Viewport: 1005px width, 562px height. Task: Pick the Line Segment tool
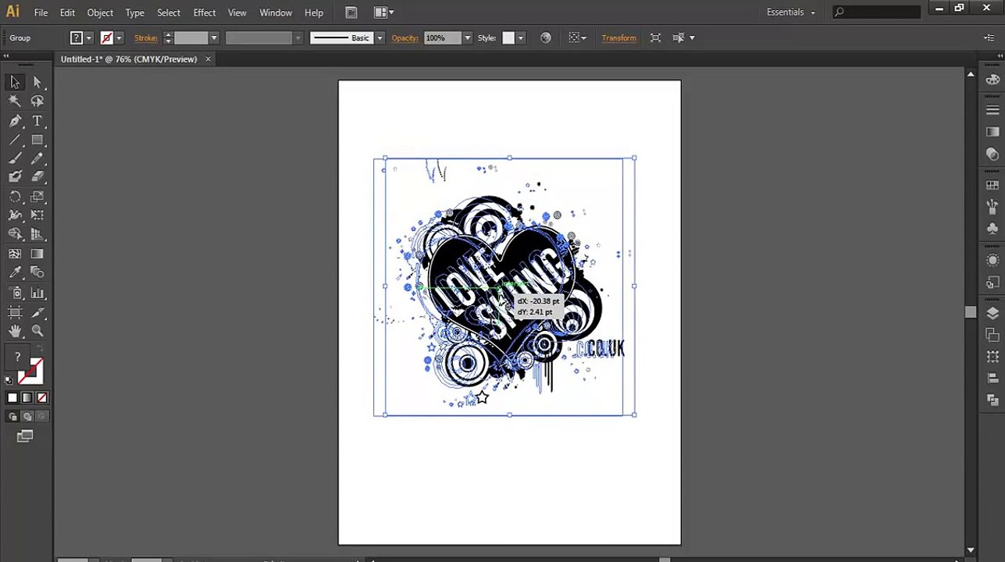point(15,140)
